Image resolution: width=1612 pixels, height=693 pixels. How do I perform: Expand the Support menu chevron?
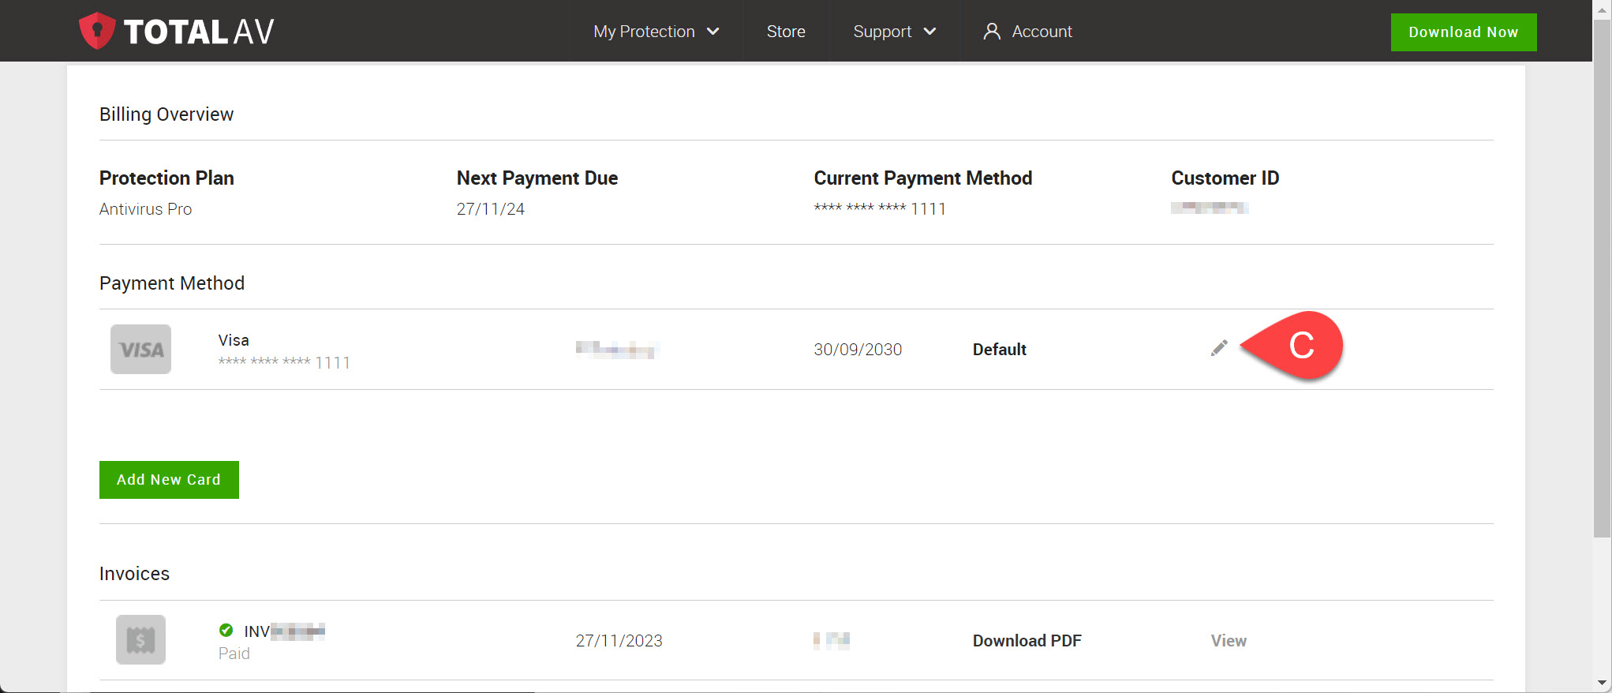(929, 32)
